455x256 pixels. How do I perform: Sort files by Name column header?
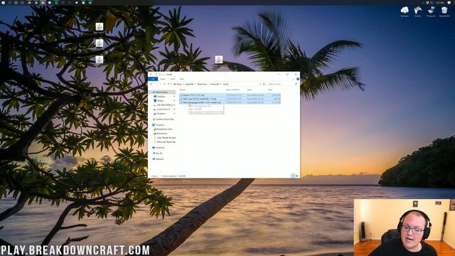pos(182,90)
